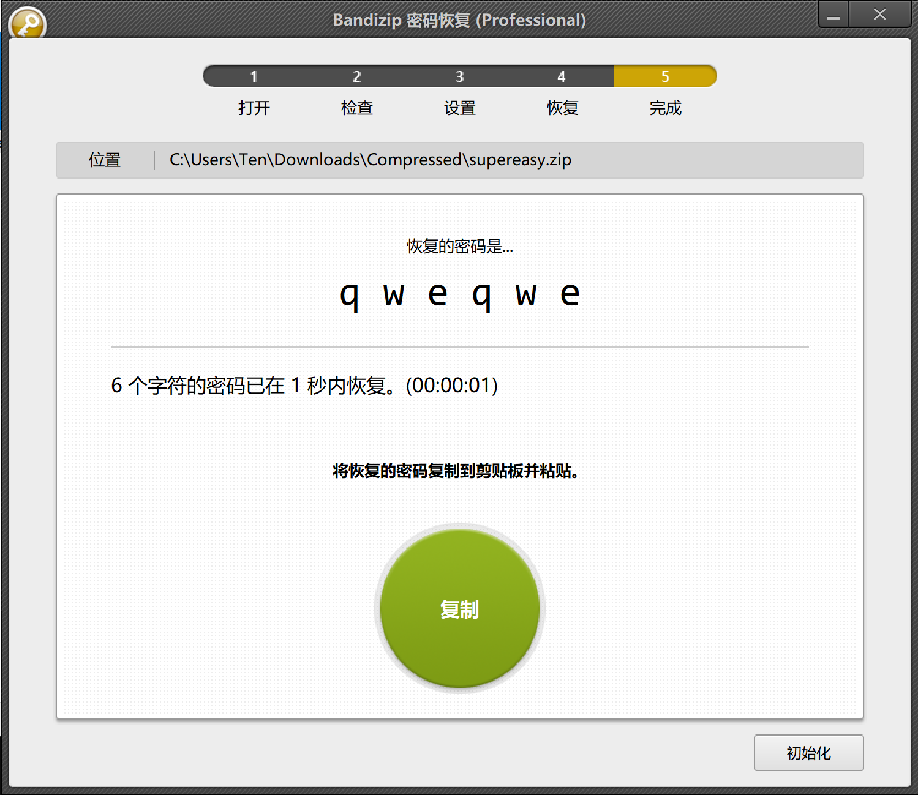Click the supereasy.zip file path text
Screen dimensions: 918x795
[x=371, y=160]
